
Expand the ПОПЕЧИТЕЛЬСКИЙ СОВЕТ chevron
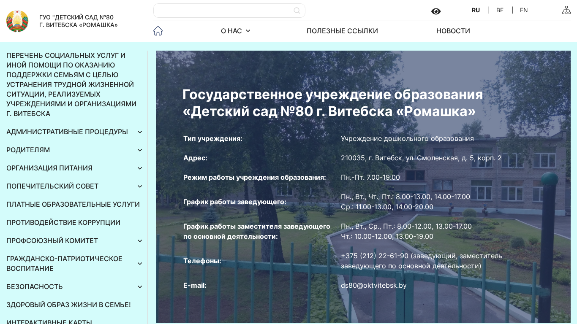140,186
